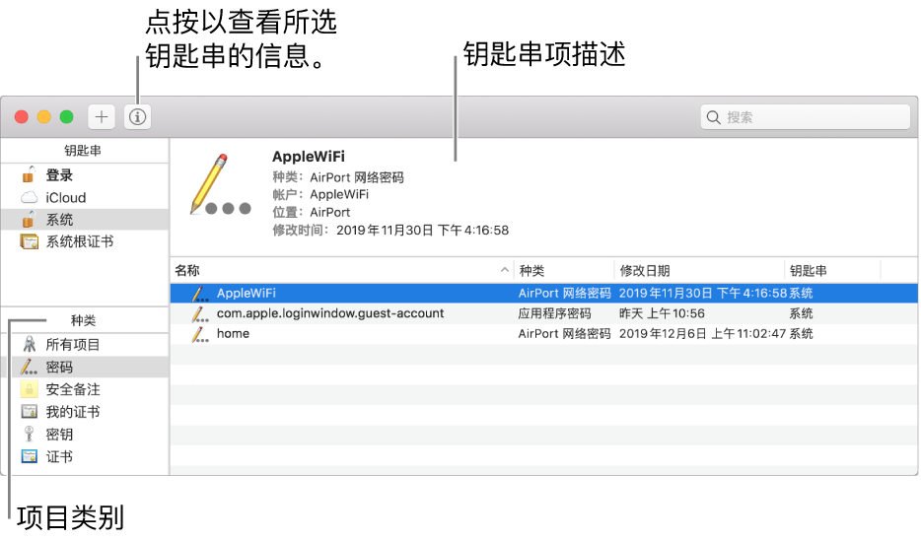Sort by the 名称 column header

click(x=342, y=270)
